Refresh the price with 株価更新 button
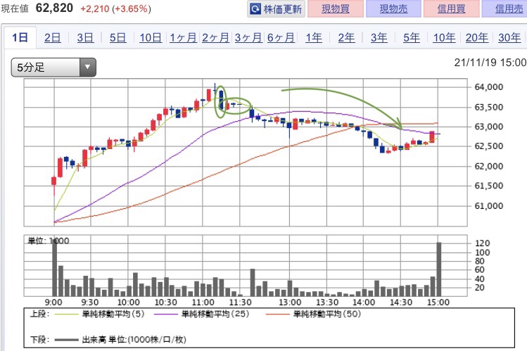Image resolution: width=527 pixels, height=351 pixels. (277, 8)
